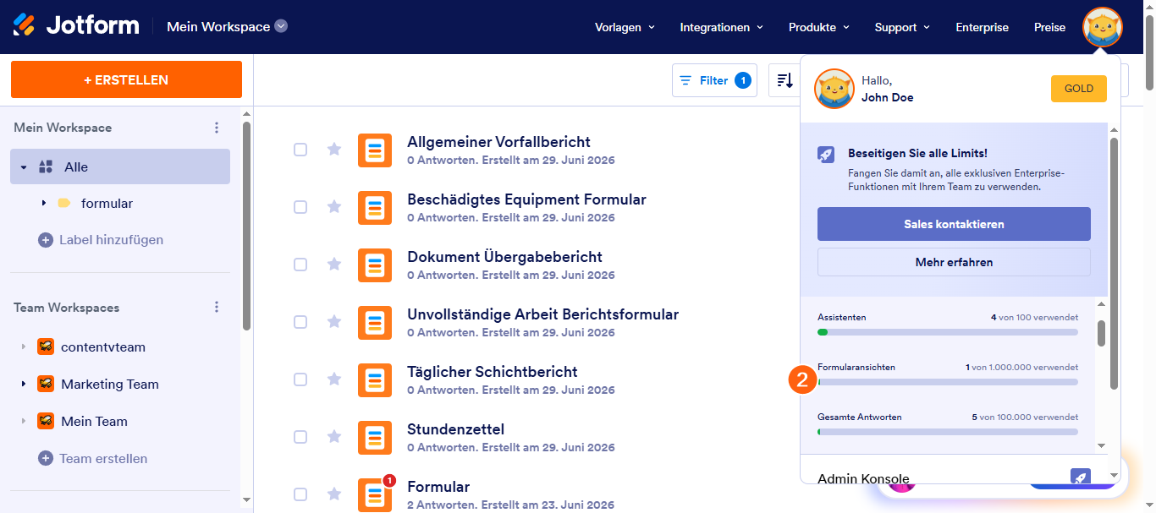This screenshot has width=1156, height=513.
Task: Check the Beschädigtes Equipment Formular checkbox
Action: [300, 207]
